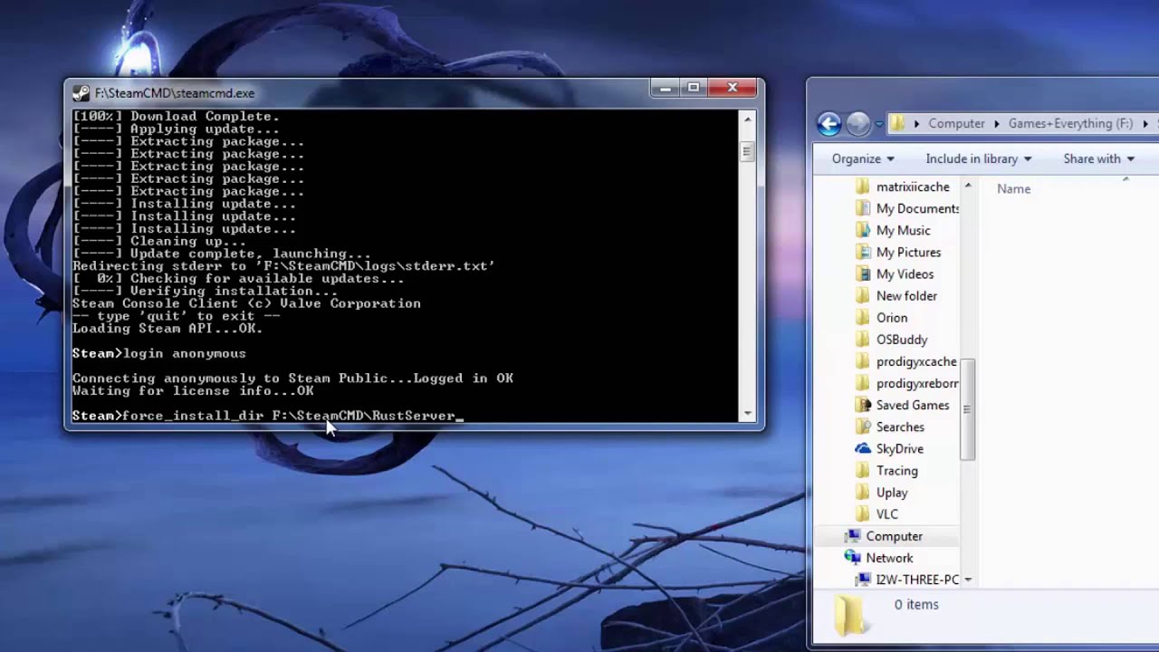
Task: Click the Explorer Forward navigation arrow
Action: (x=857, y=123)
